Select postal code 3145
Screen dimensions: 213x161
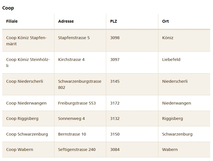pyautogui.click(x=115, y=81)
